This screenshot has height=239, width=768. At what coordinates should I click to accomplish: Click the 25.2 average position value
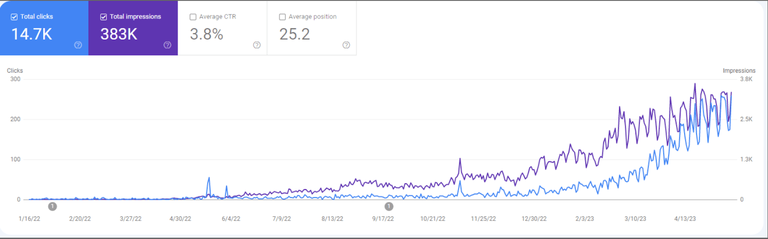(x=295, y=34)
